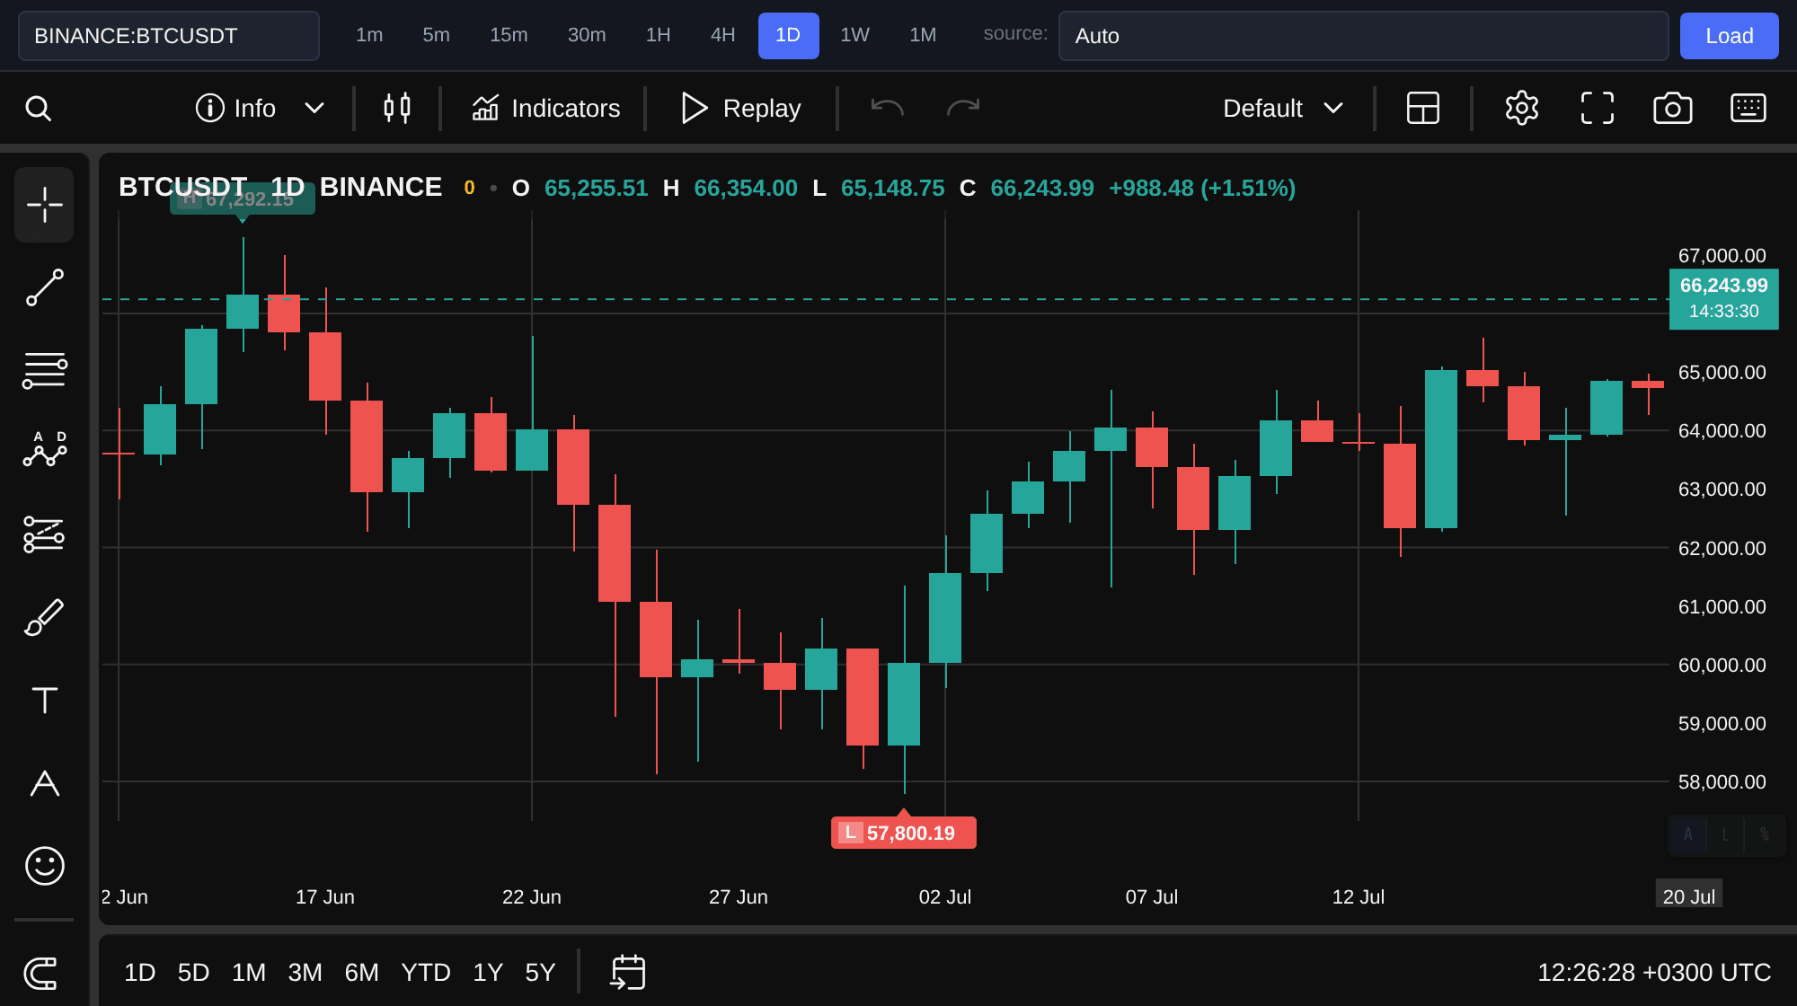
Task: Click the Load button
Action: click(x=1729, y=36)
